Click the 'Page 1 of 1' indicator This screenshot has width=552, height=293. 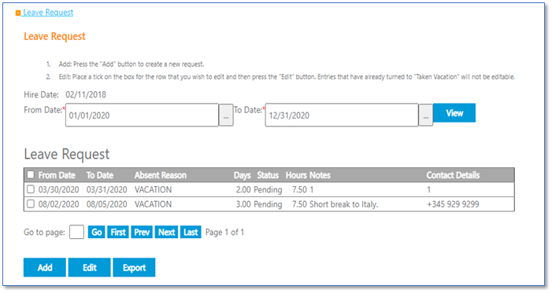(x=224, y=233)
